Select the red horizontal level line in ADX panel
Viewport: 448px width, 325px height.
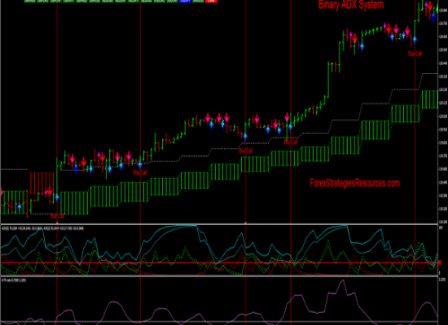click(x=219, y=262)
